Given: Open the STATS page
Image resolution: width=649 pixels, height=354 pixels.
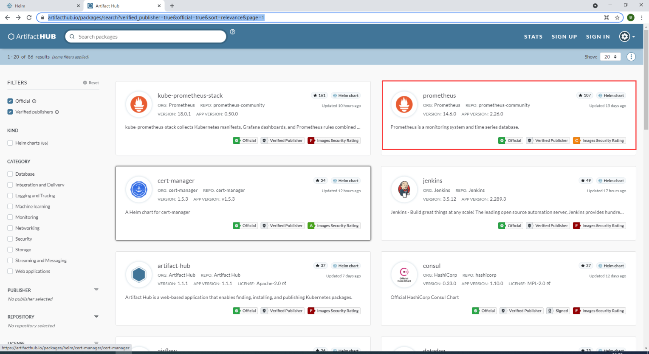Looking at the screenshot, I should click(533, 37).
